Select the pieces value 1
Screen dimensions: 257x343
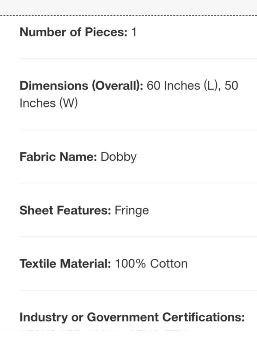click(x=134, y=32)
